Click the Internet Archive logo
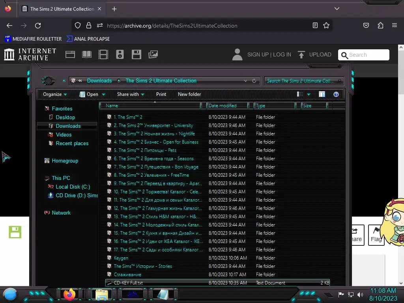 (x=30, y=54)
